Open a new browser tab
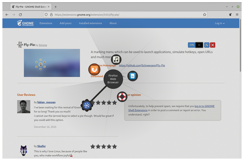244x161 pixels. [56, 7]
